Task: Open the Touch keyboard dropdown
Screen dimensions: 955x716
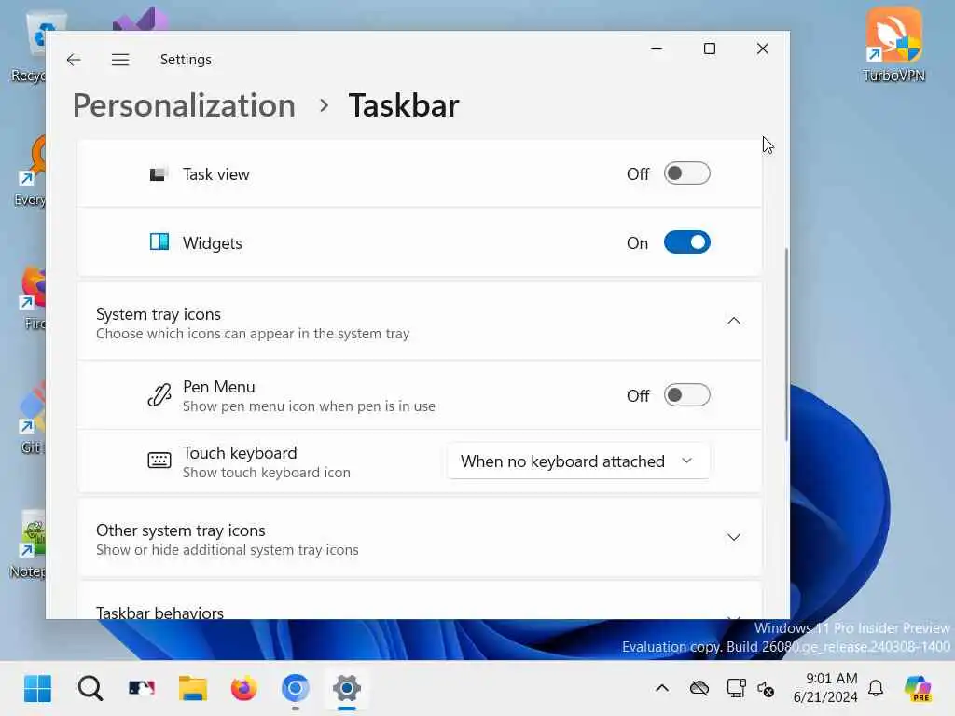Action: point(578,461)
